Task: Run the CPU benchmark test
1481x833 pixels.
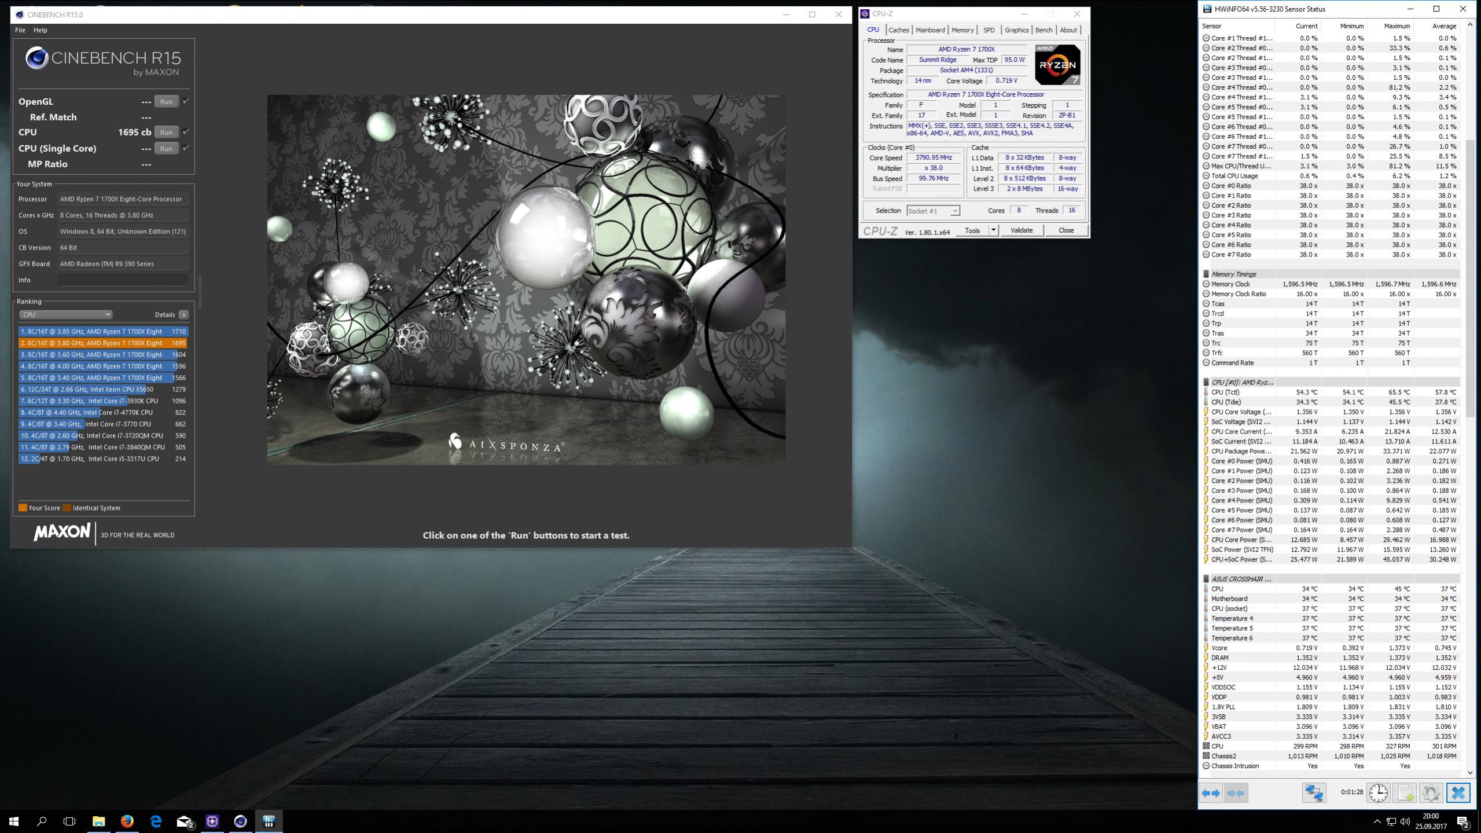Action: 166,132
